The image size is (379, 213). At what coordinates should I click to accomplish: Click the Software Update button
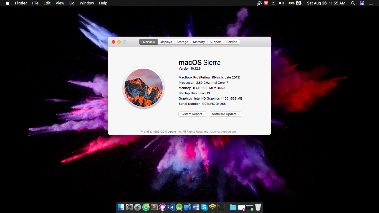(226, 114)
